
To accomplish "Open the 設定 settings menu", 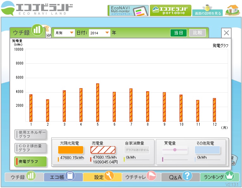I will tap(102, 177).
